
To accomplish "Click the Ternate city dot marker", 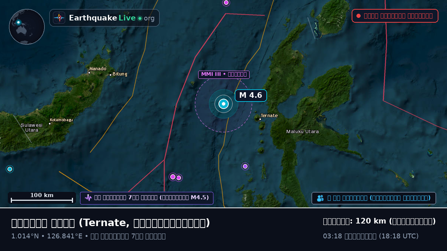I will pyautogui.click(x=260, y=119).
